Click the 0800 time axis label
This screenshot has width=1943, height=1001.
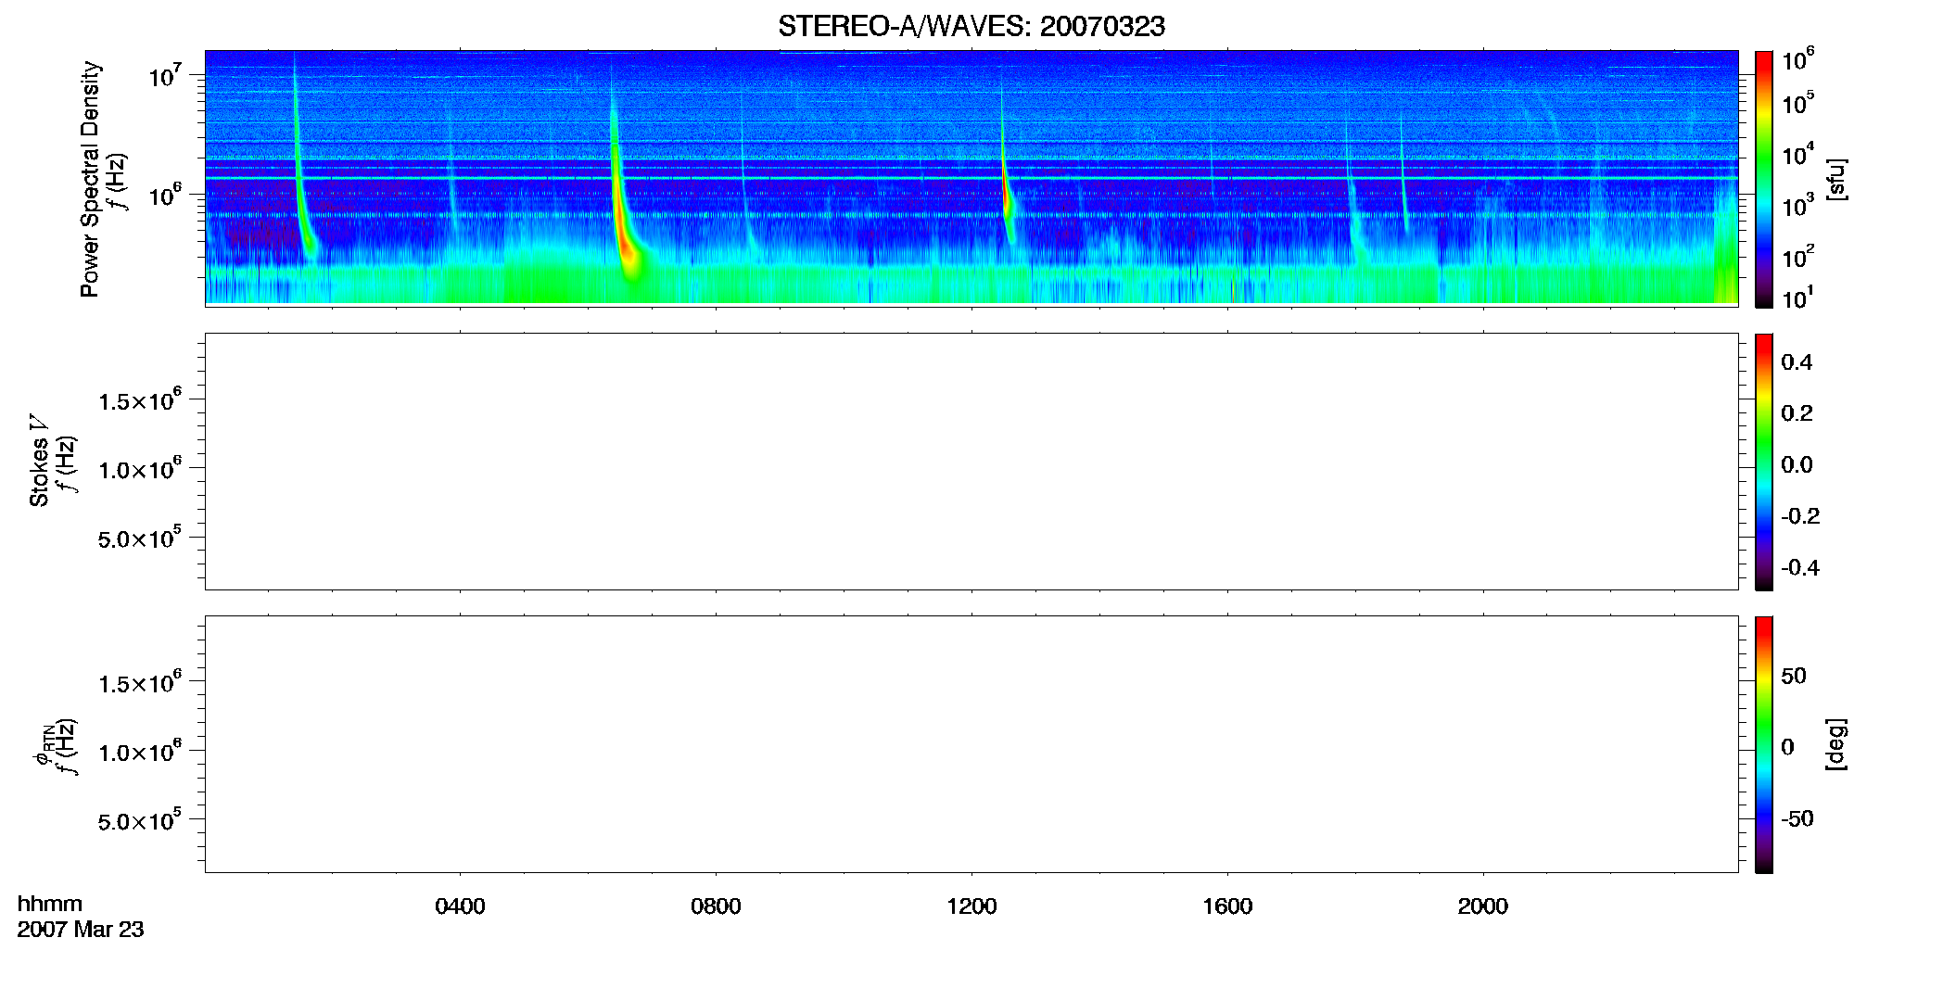(x=716, y=906)
